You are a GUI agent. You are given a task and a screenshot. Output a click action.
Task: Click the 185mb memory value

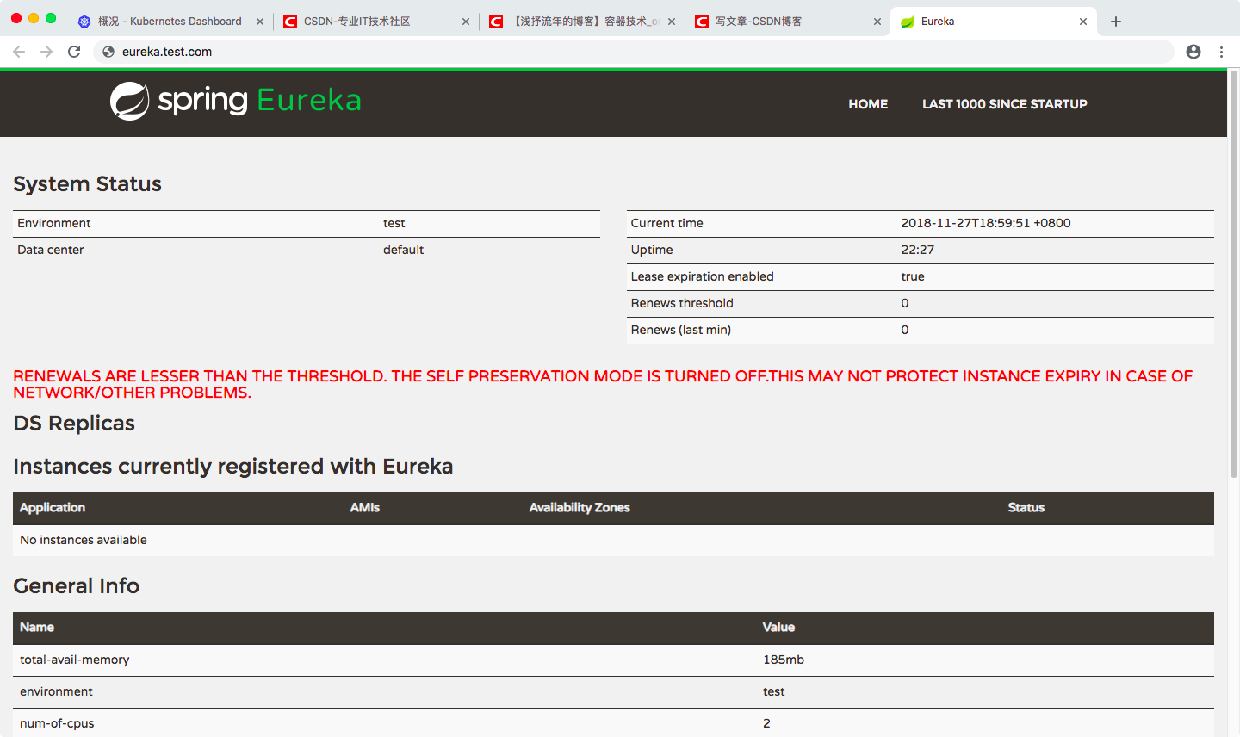point(784,660)
